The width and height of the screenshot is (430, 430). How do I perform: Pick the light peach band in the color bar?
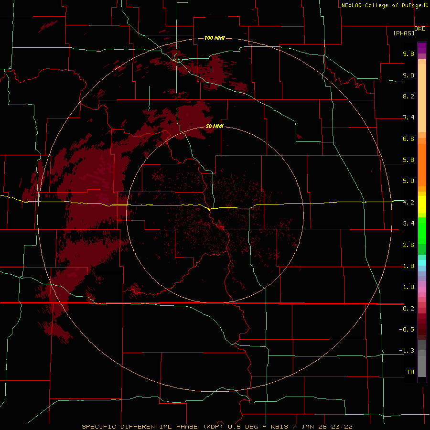[x=422, y=98]
